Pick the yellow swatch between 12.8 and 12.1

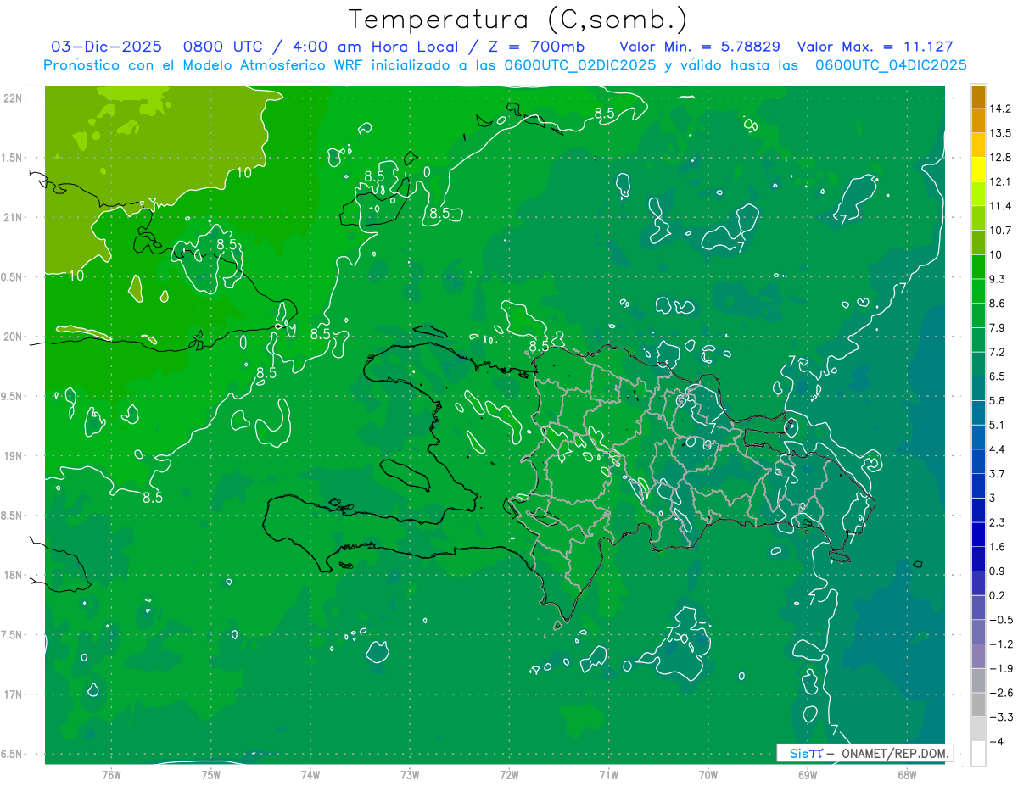point(978,170)
